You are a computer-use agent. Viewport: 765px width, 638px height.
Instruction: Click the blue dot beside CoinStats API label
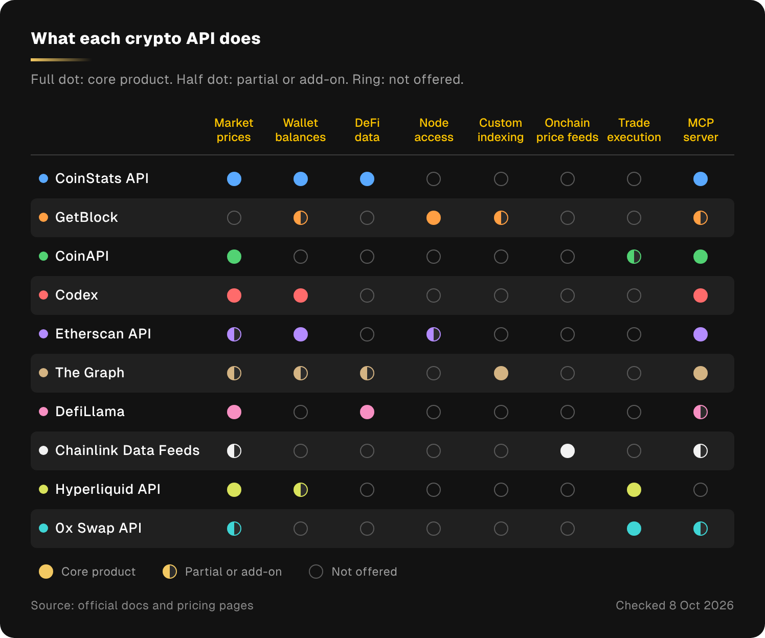(43, 178)
